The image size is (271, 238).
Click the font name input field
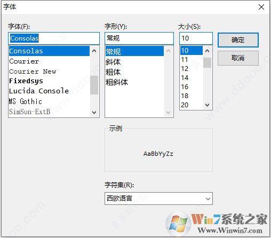tap(54, 38)
